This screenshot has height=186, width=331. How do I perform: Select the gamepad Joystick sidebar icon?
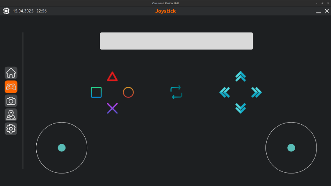11,87
